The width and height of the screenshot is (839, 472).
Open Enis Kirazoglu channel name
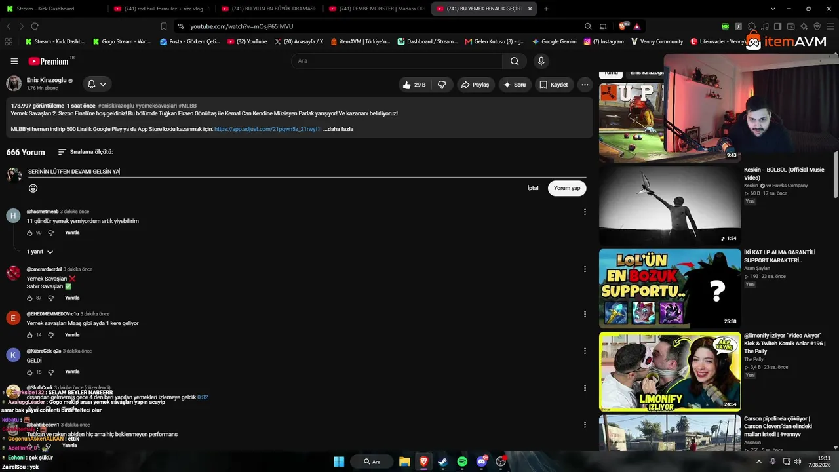tap(47, 80)
